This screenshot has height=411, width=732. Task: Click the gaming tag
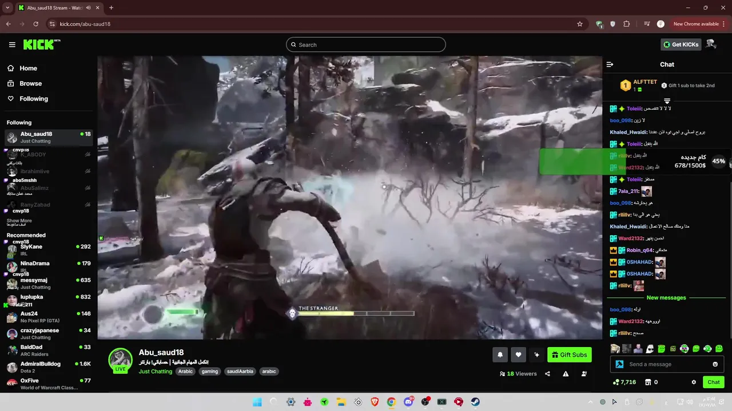point(210,372)
